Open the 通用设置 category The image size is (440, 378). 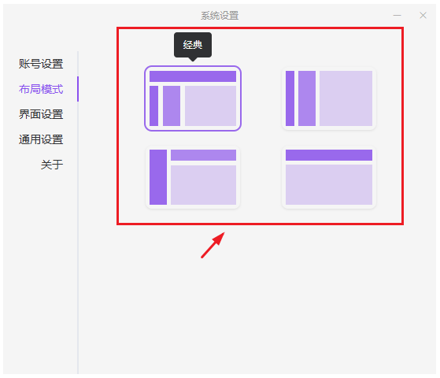41,139
